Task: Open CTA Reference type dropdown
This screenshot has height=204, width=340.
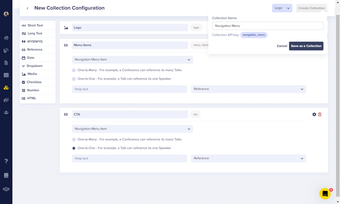Action: point(248,158)
